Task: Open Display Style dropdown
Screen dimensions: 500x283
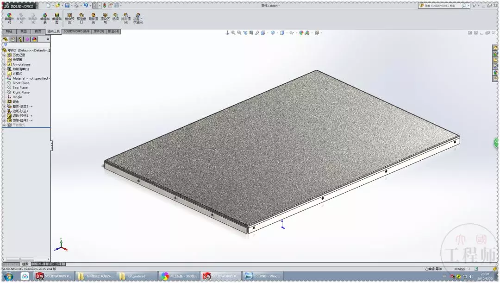Action: [x=274, y=32]
